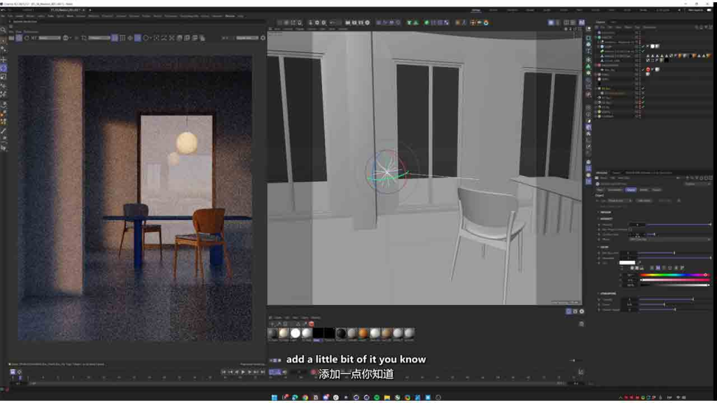Click the highlighted layout icon at top right of viewport toolbar
The image size is (717, 403).
coord(582,22)
